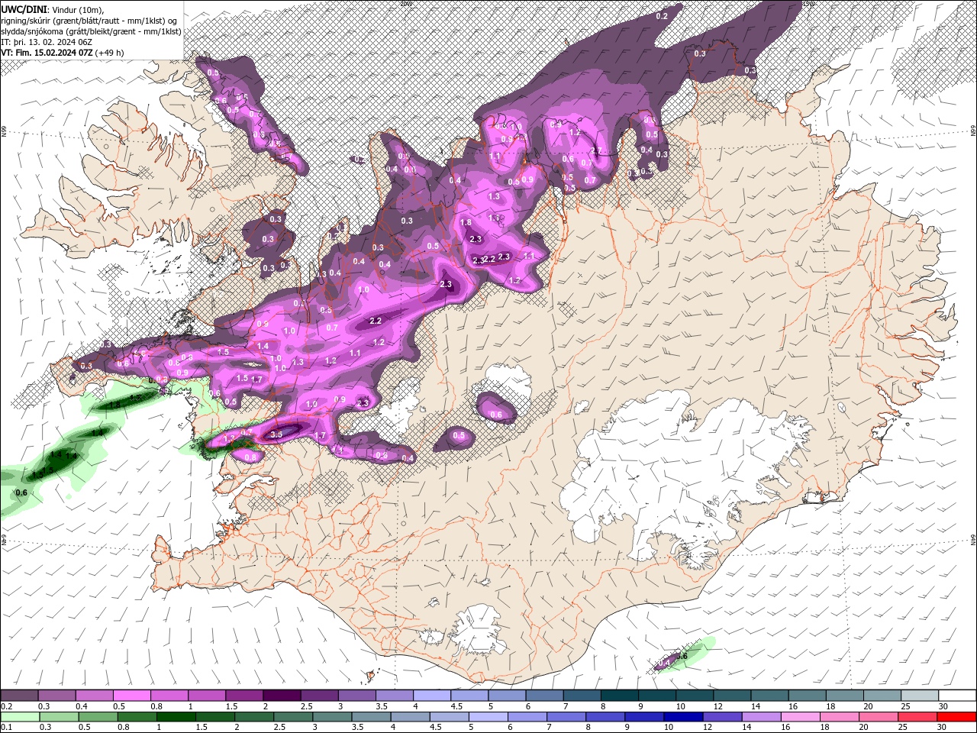Viewport: 977px width, 733px height.
Task: Click the light grey top-row swatch between 25 and 30
Action: 920,696
